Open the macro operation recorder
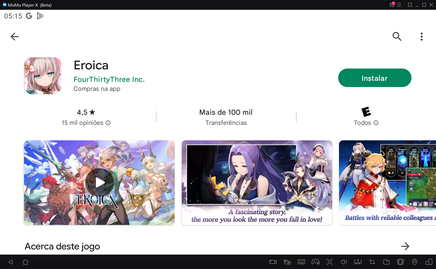The width and height of the screenshot is (436, 269). [287, 262]
